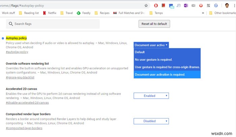This screenshot has height=137, width=236.
Task: Click the Accelerated 2D canvas title
Action: [x=21, y=89]
